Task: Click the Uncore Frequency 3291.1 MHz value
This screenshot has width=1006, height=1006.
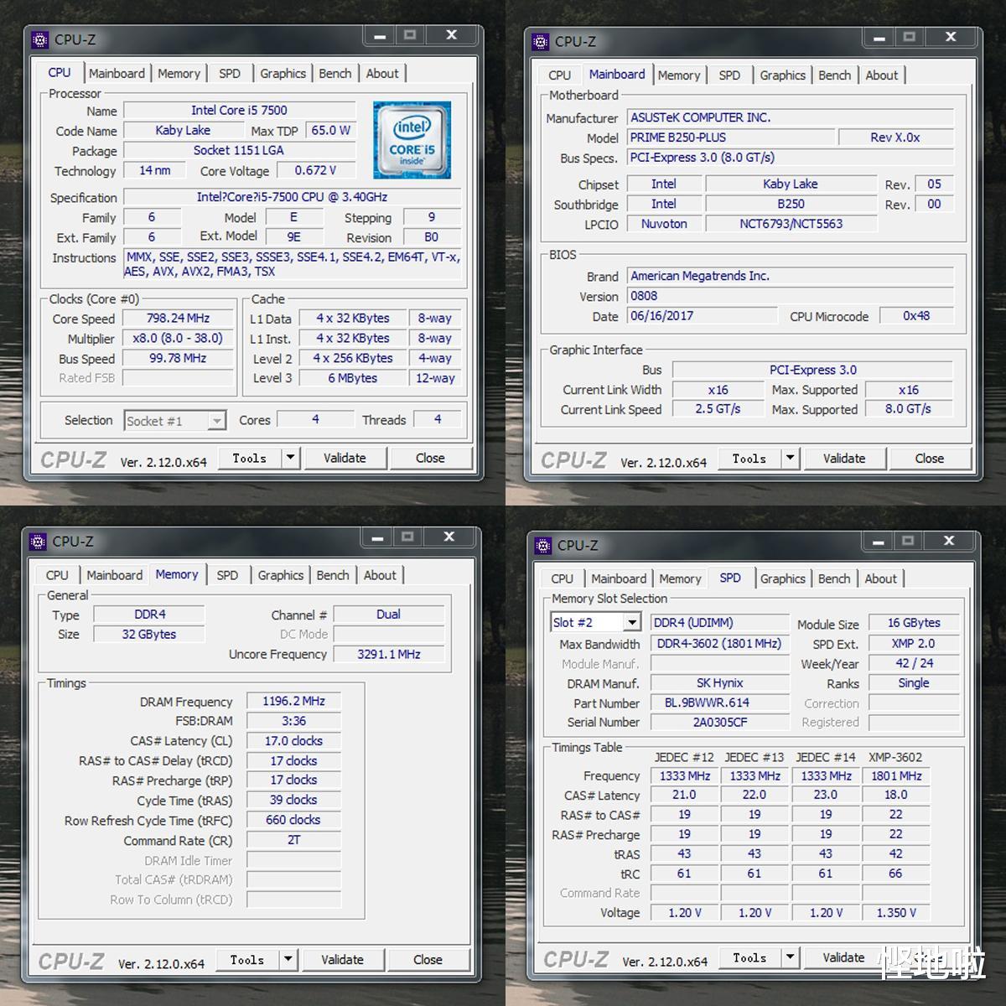Action: click(389, 654)
